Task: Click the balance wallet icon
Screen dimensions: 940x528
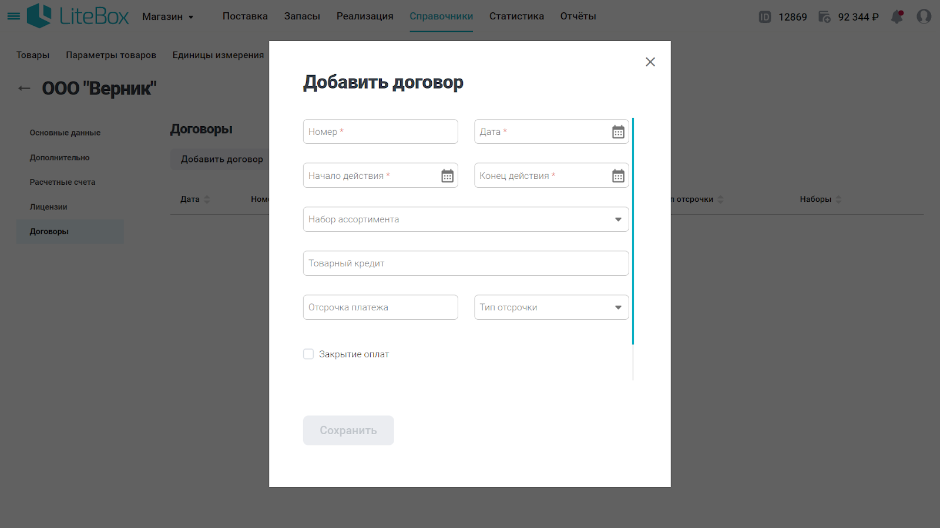Action: point(825,17)
